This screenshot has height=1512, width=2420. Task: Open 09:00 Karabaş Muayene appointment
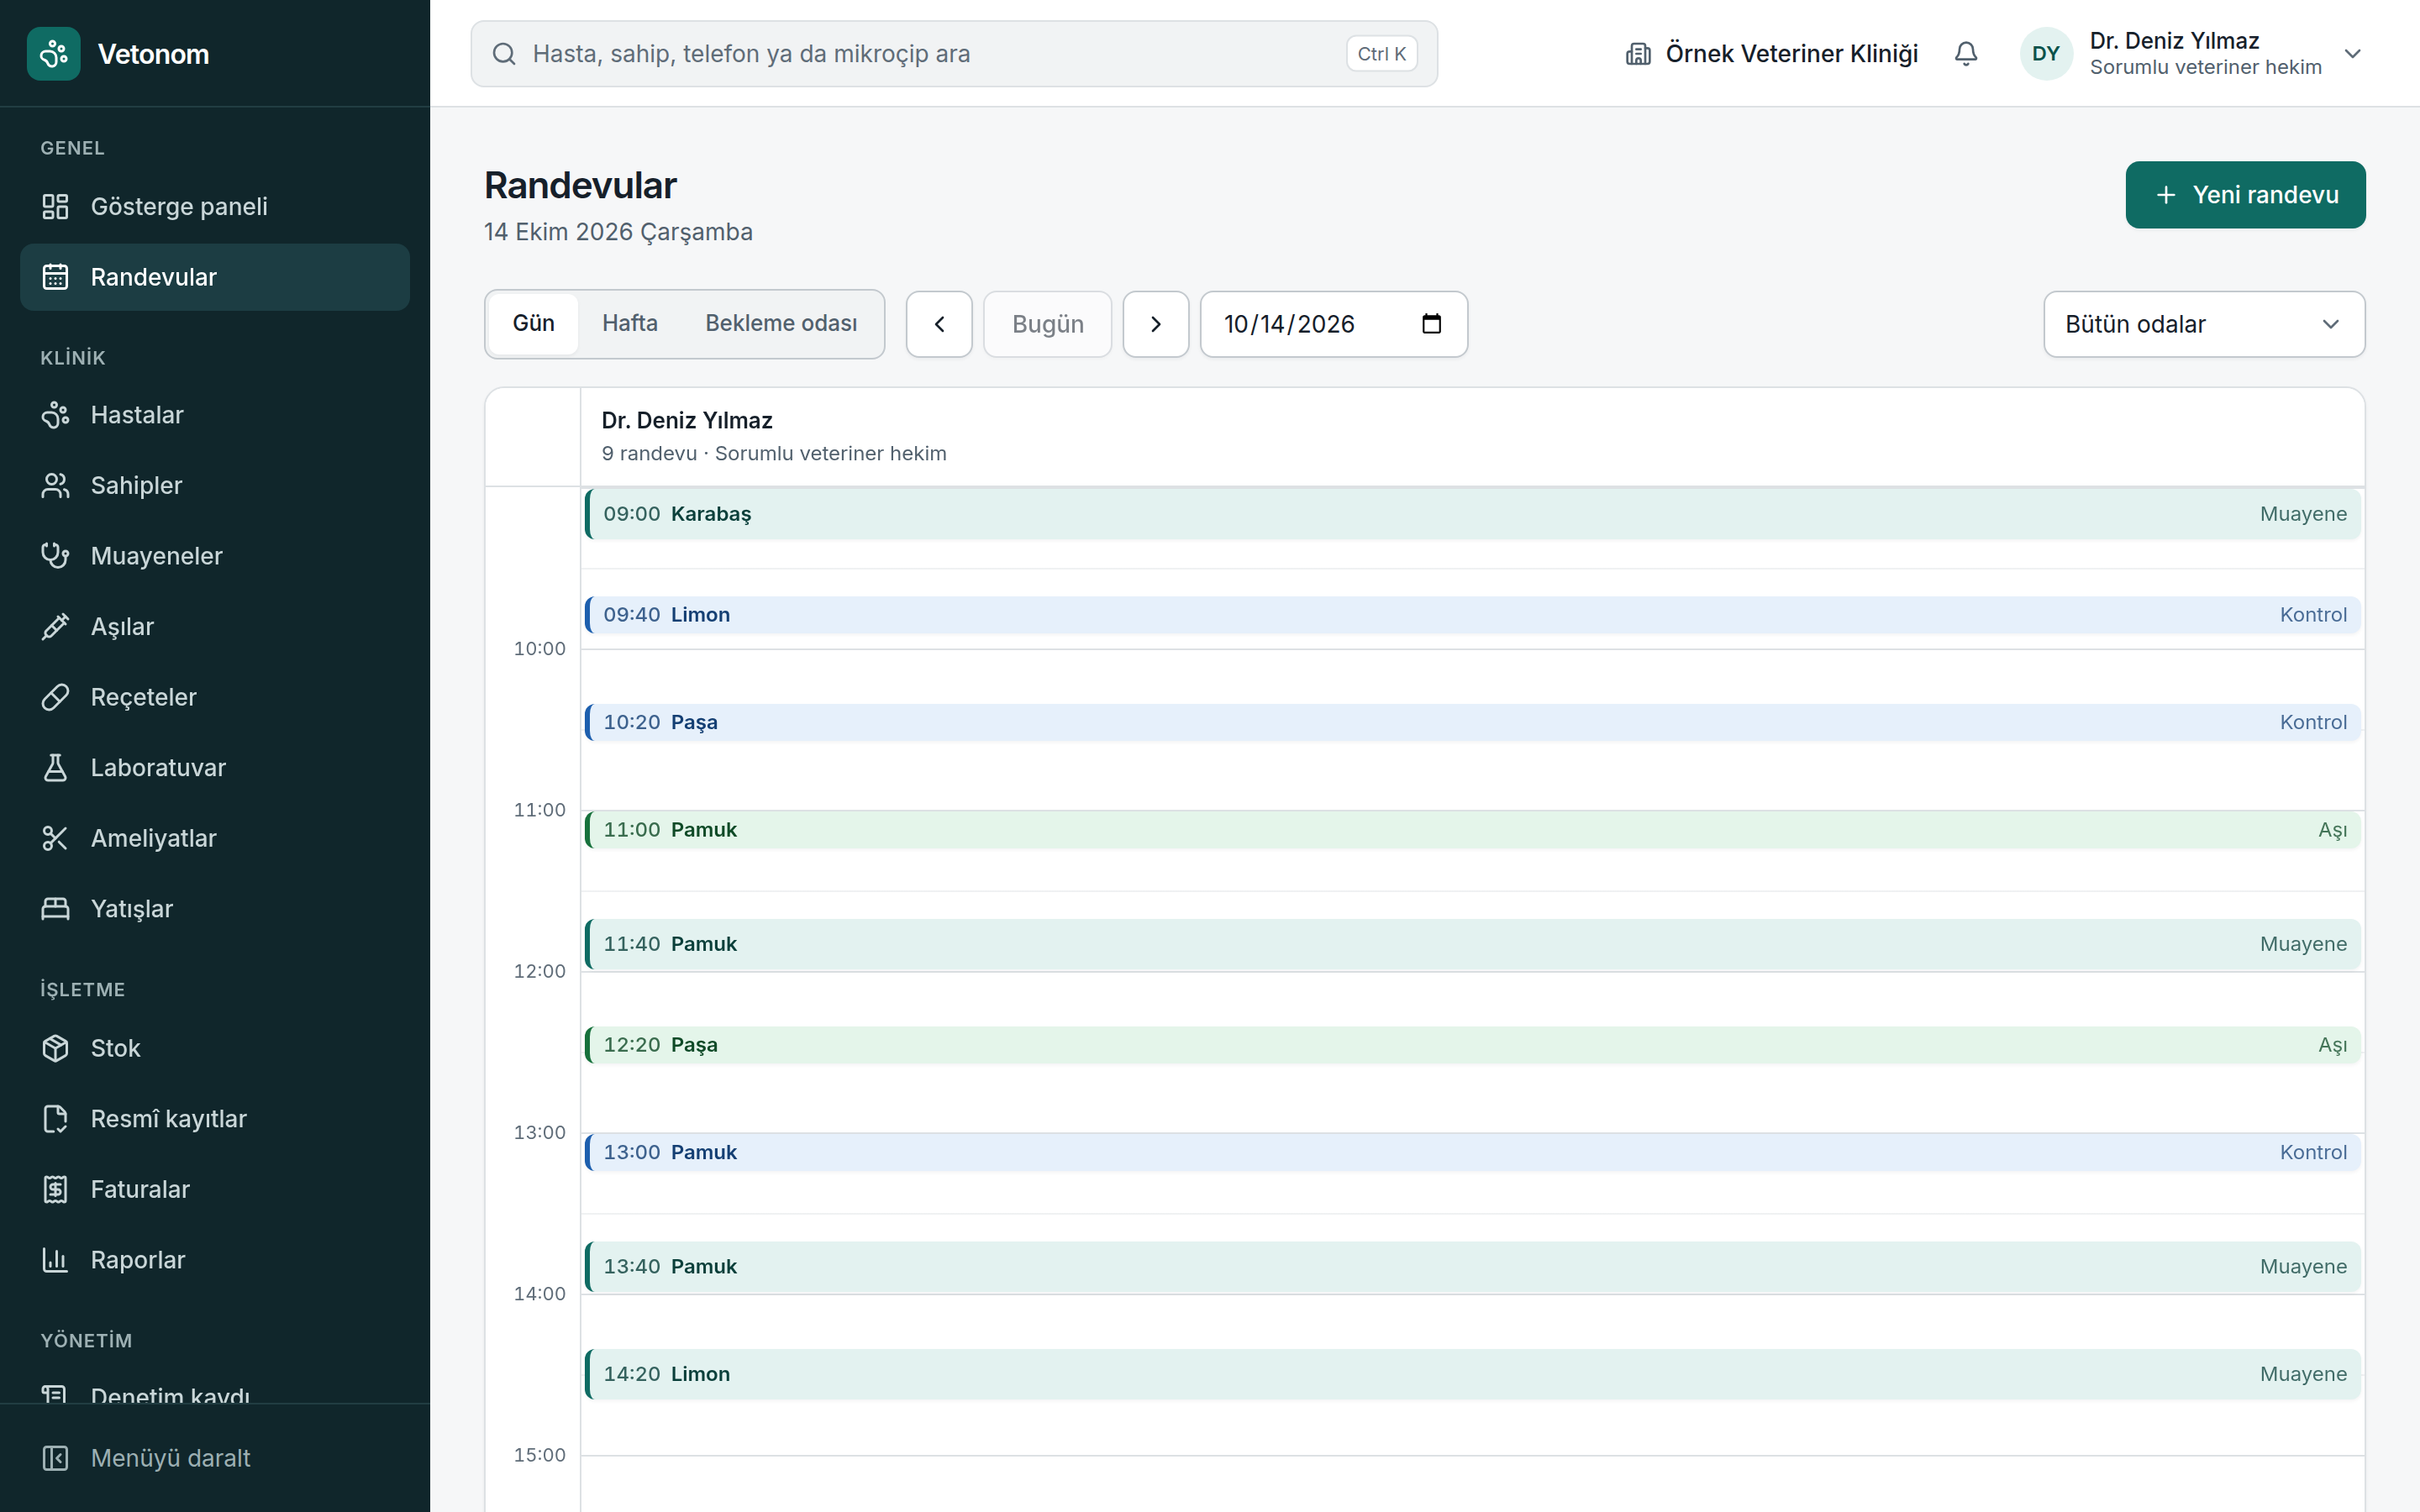[1472, 514]
